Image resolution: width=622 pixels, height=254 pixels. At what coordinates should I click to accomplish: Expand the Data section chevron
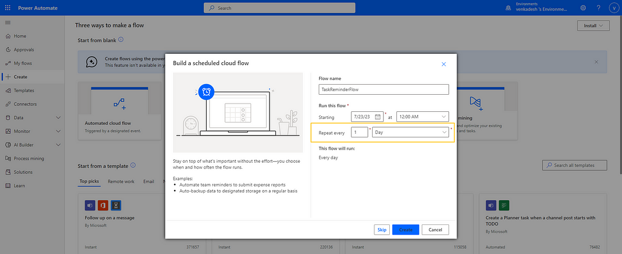click(59, 118)
